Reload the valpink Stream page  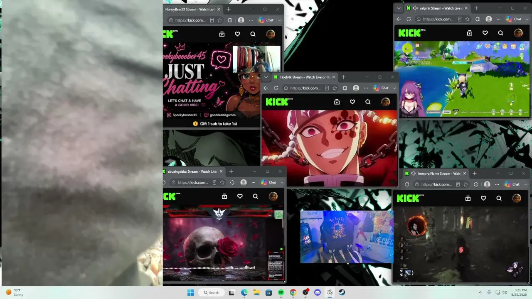click(409, 19)
